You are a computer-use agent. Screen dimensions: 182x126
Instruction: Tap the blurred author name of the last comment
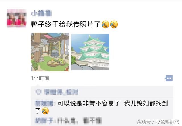[44, 120]
